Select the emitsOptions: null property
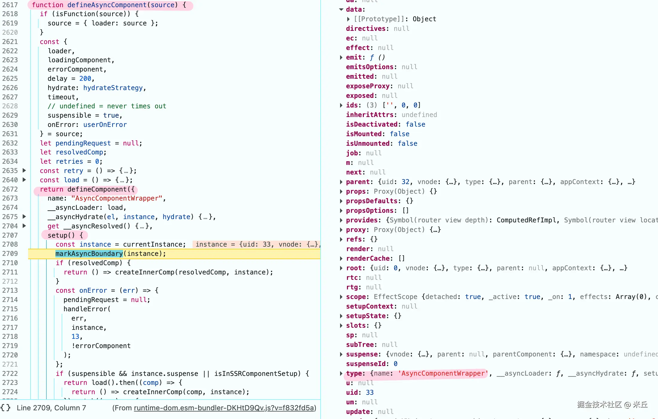The image size is (658, 419). [x=382, y=67]
